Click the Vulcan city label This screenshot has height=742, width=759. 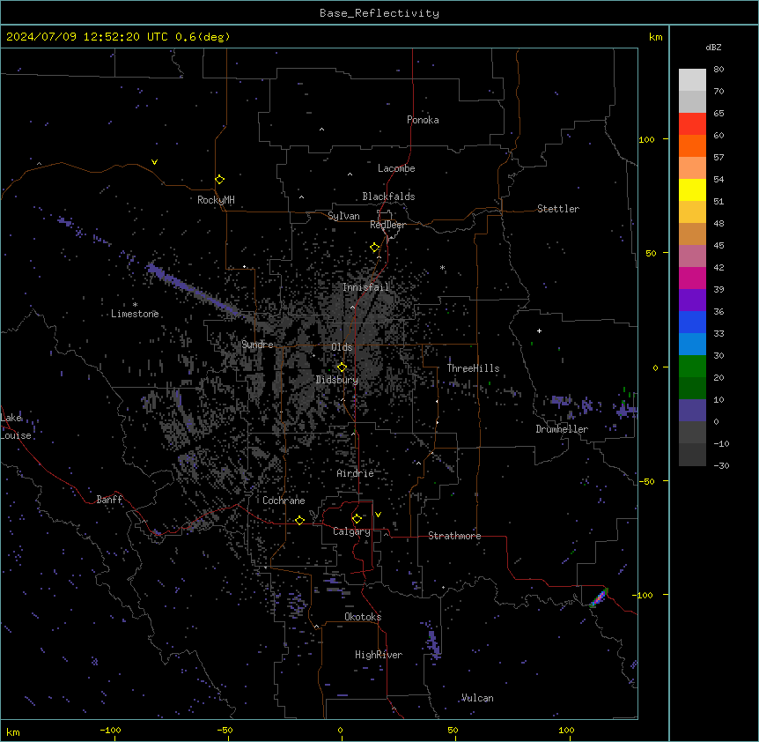click(x=477, y=698)
